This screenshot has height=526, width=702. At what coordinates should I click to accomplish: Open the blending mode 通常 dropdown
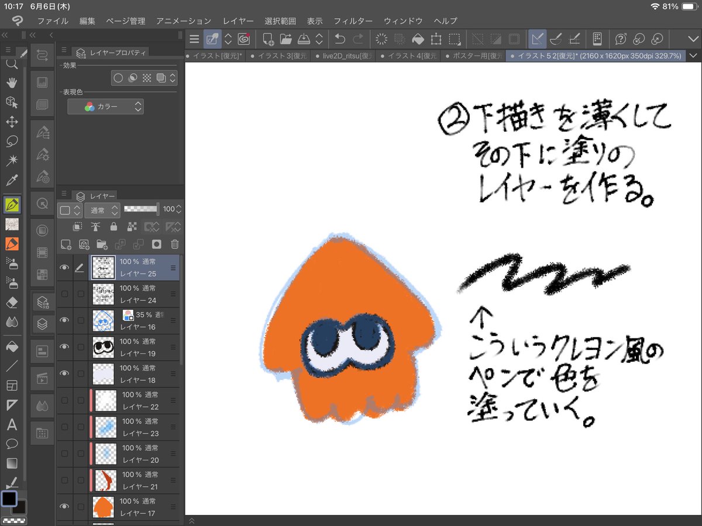coord(102,209)
